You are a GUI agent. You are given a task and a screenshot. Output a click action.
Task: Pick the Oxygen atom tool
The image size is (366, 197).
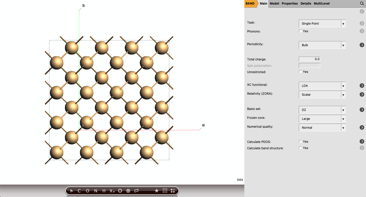87,191
